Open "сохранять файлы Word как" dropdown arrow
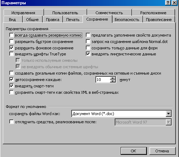 (168, 114)
